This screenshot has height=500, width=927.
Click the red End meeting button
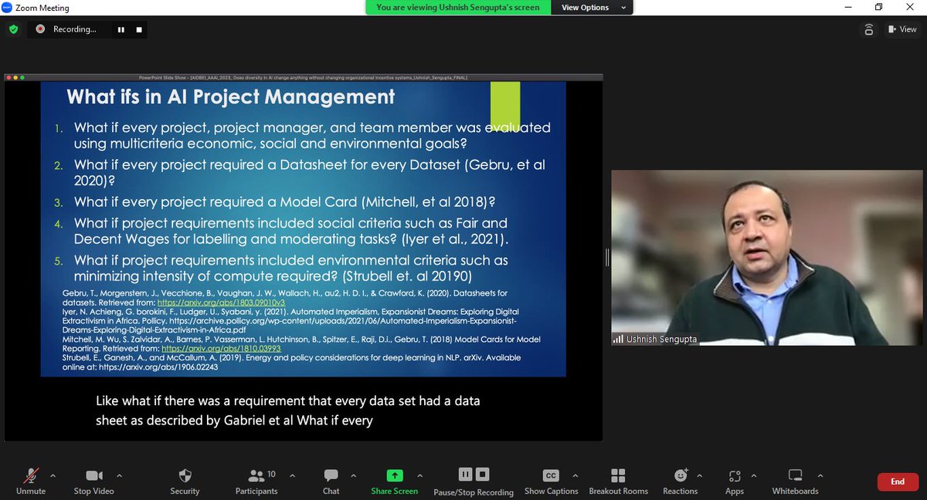tap(898, 481)
